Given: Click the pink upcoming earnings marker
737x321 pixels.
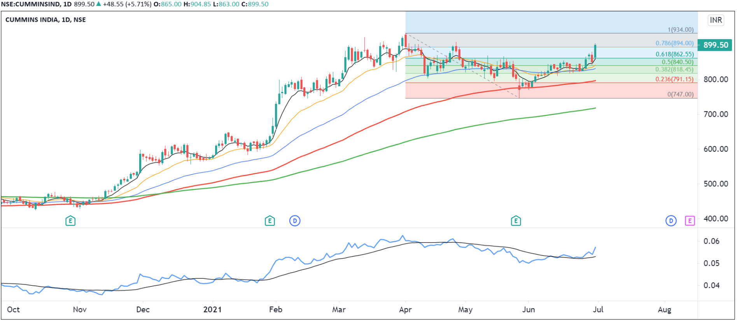Looking at the screenshot, I should (x=690, y=221).
